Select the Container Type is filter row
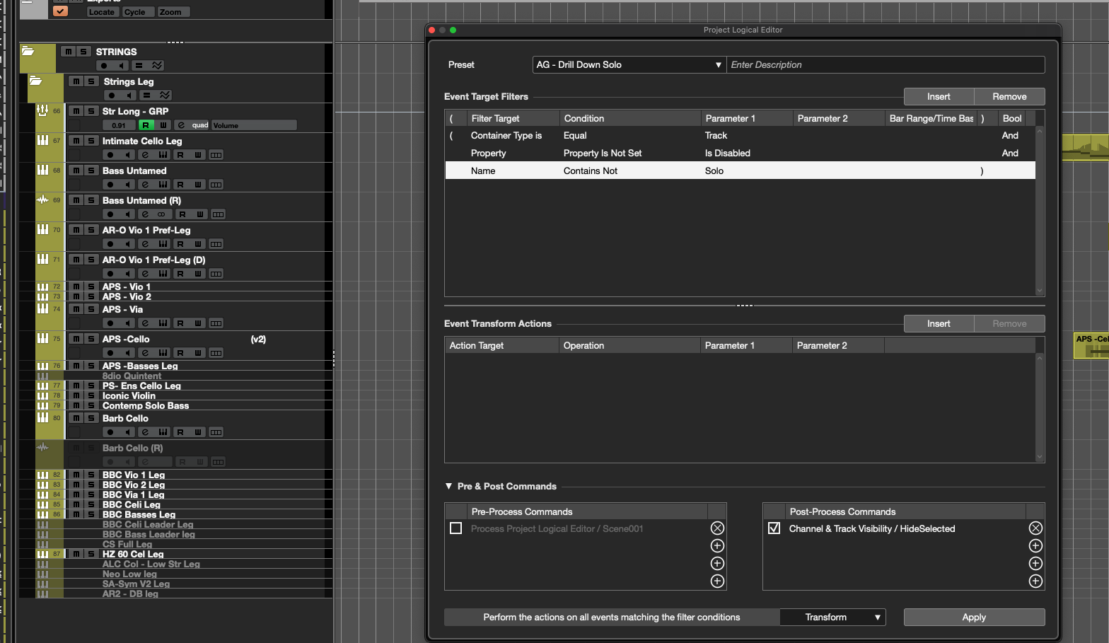 [x=741, y=135]
